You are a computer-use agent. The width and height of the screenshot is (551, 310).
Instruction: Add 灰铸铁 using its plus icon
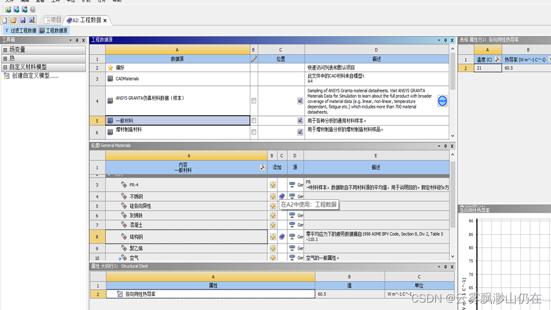272,216
